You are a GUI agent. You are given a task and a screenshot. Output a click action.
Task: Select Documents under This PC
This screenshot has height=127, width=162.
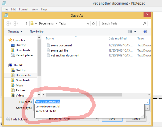pos(23,75)
